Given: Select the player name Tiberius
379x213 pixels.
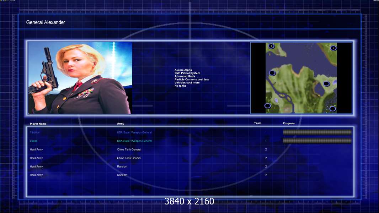Looking at the screenshot, I should [x=34, y=132].
